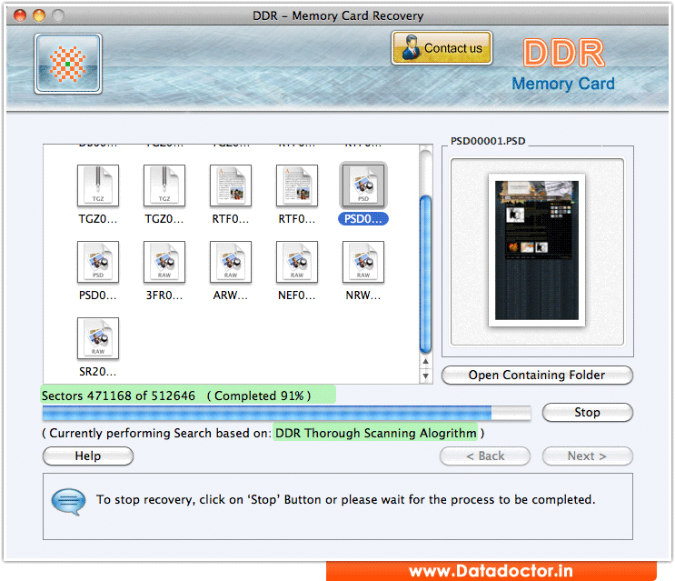
Task: Click the 'Sectors 471168 of 512646' status text
Action: (118, 396)
